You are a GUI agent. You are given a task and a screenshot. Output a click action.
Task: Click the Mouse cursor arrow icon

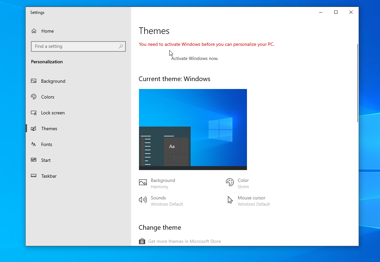pyautogui.click(x=230, y=200)
